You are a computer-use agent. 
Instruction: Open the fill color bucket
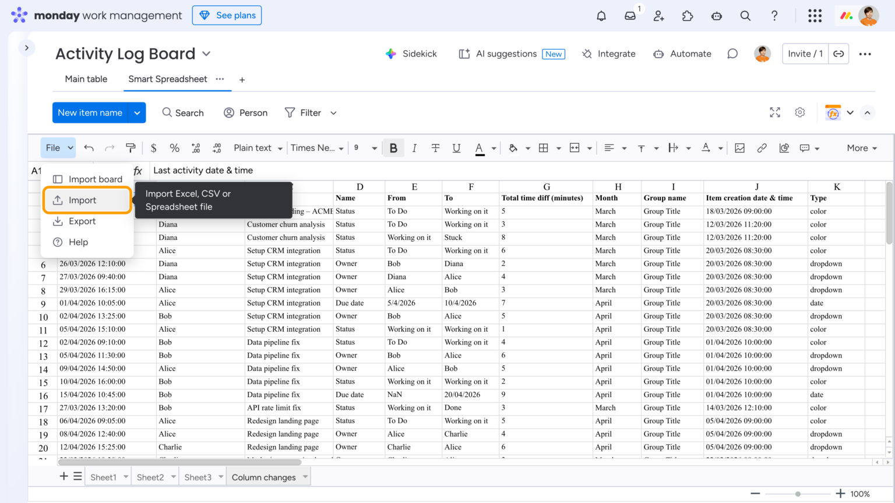(x=513, y=148)
